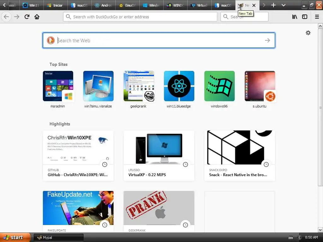Open the hamburger application menu
This screenshot has height=242, width=323.
[x=317, y=17]
